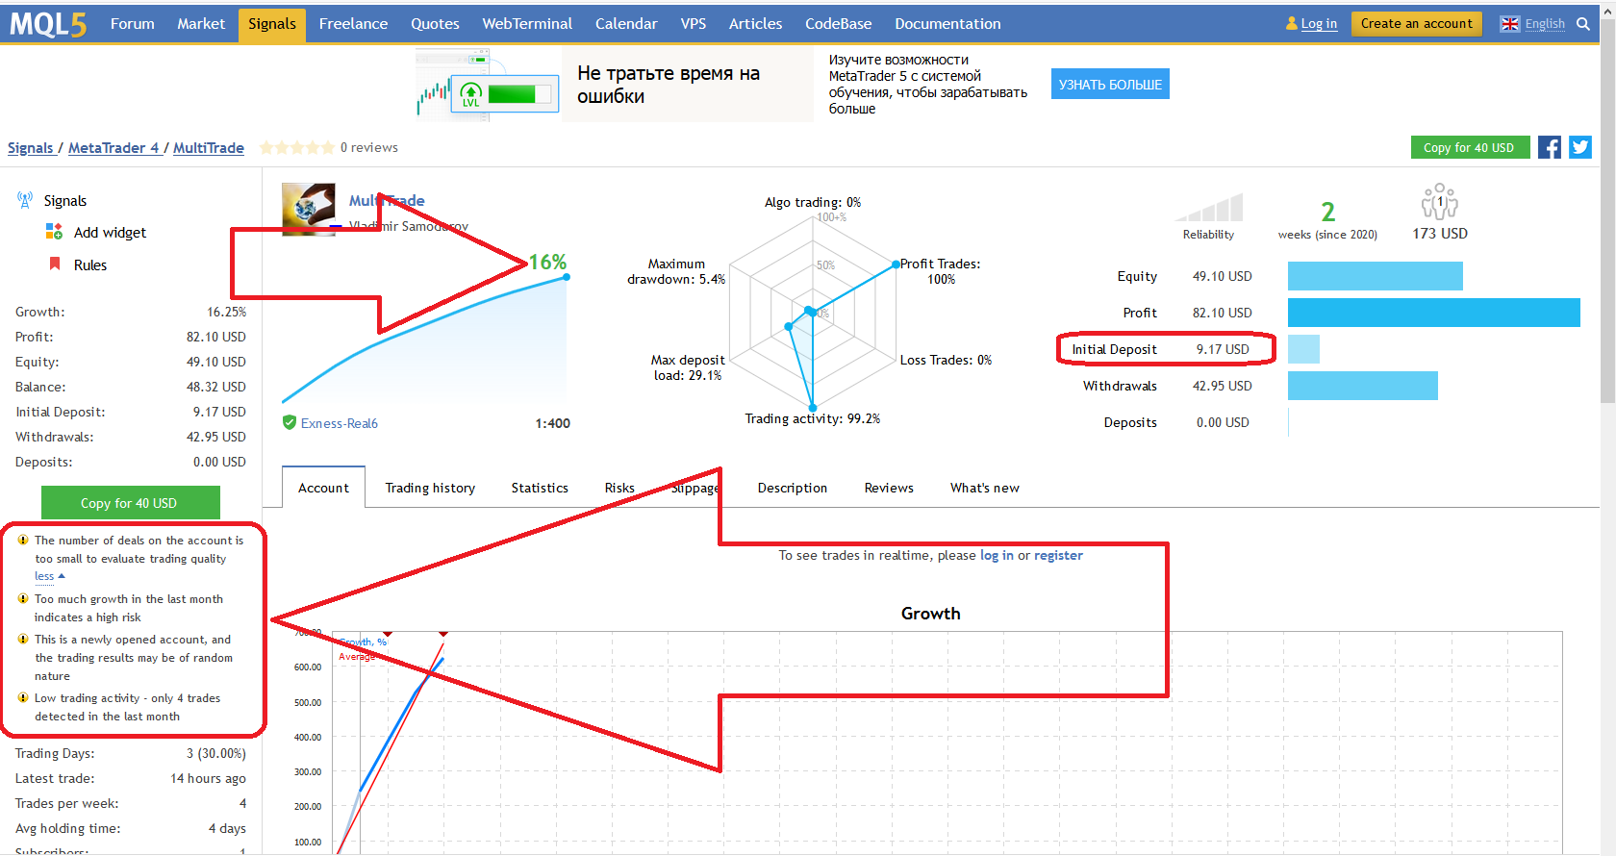Click warning icon beside 'Too much growth' notice
The width and height of the screenshot is (1616, 856).
(23, 598)
